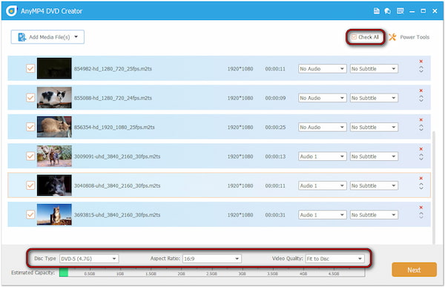Open Audio 1 dropdown for 3009091-uhd file
445x287 pixels.
coord(323,156)
